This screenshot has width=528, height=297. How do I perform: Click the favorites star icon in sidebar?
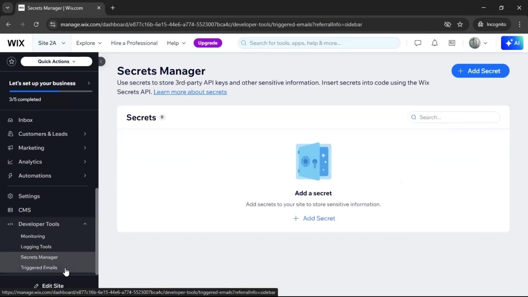point(12,61)
